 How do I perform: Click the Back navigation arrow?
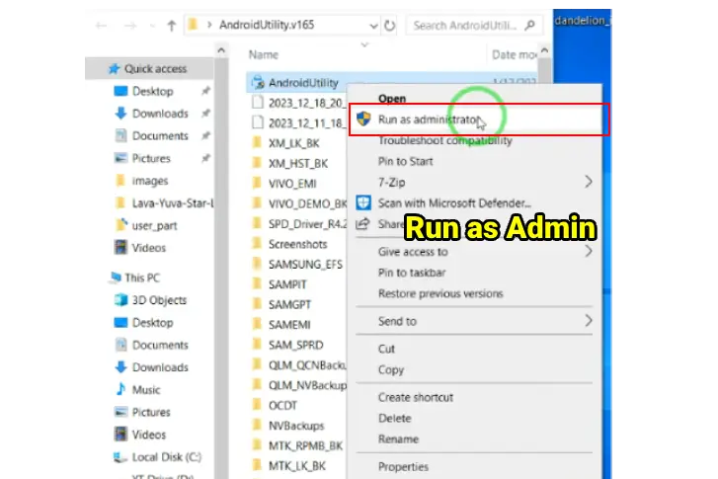point(101,26)
